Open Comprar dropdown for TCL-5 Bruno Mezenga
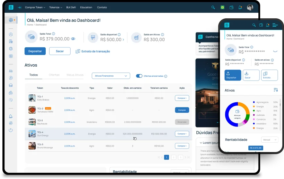Viewport: 284px width, 179px height. [x=182, y=146]
